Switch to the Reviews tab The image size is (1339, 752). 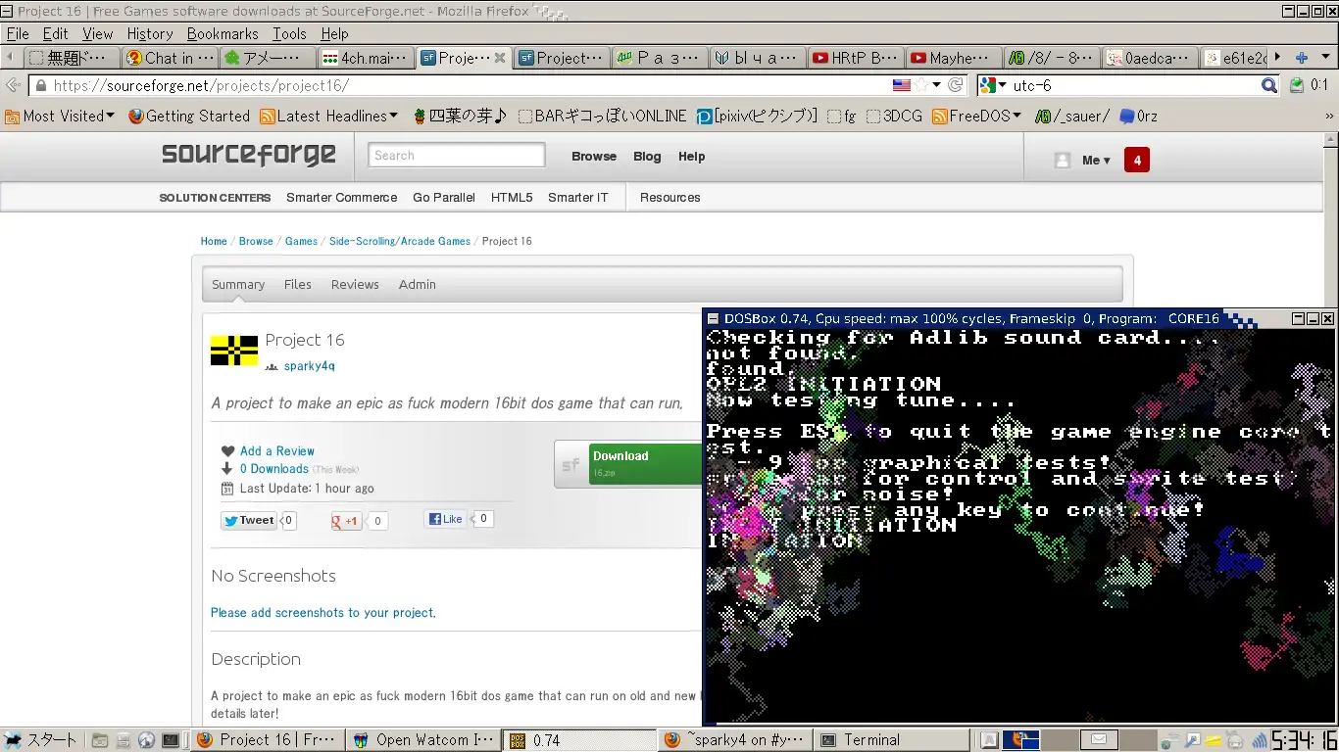355,285
